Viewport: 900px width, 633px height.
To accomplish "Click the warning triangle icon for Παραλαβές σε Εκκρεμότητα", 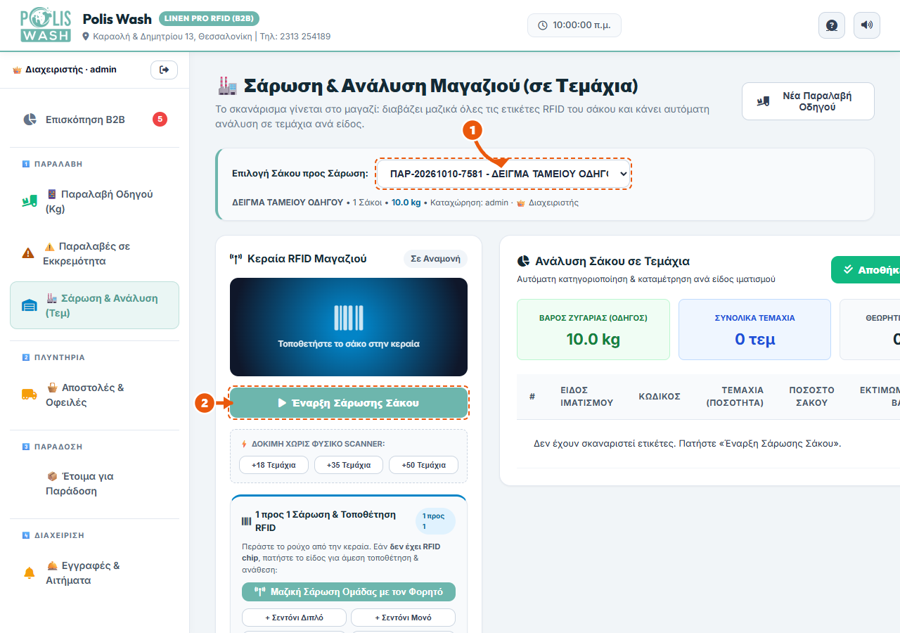I will click(x=28, y=253).
